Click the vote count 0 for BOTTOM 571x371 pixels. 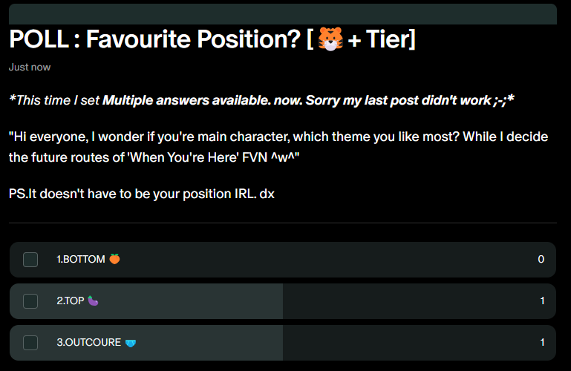(x=541, y=259)
